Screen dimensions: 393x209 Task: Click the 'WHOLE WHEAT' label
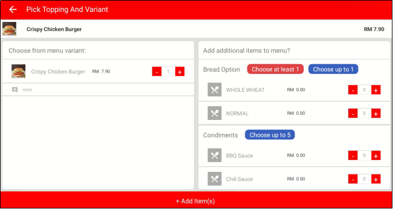pyautogui.click(x=245, y=90)
